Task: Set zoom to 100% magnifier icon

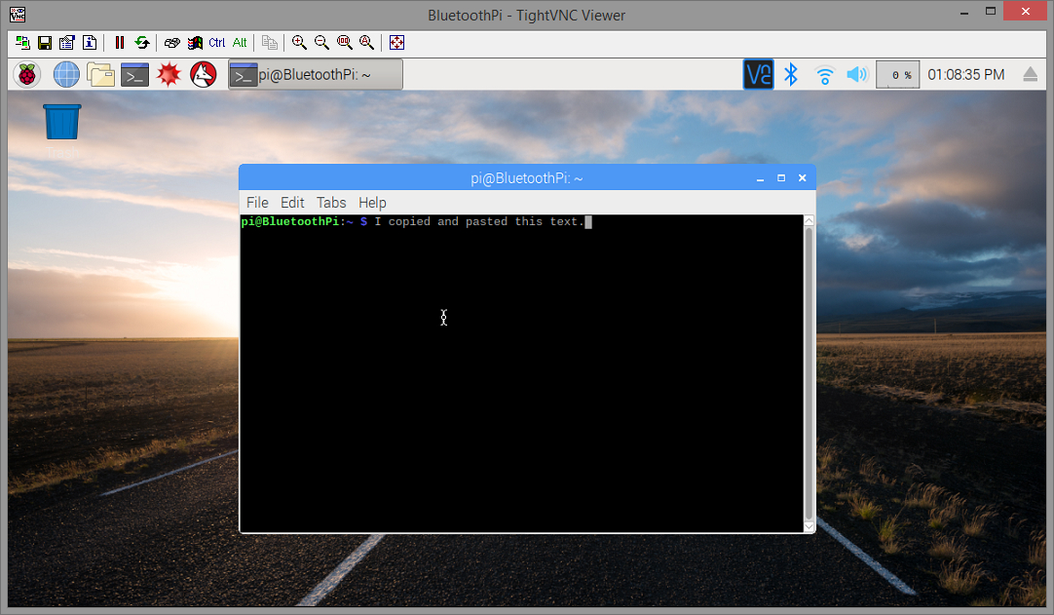Action: [x=344, y=42]
